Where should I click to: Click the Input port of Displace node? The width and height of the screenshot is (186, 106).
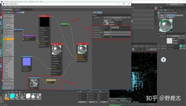[x=47, y=82]
